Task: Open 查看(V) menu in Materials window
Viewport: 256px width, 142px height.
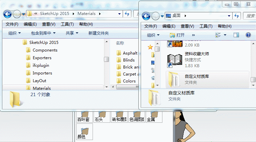Action: coord(49,24)
